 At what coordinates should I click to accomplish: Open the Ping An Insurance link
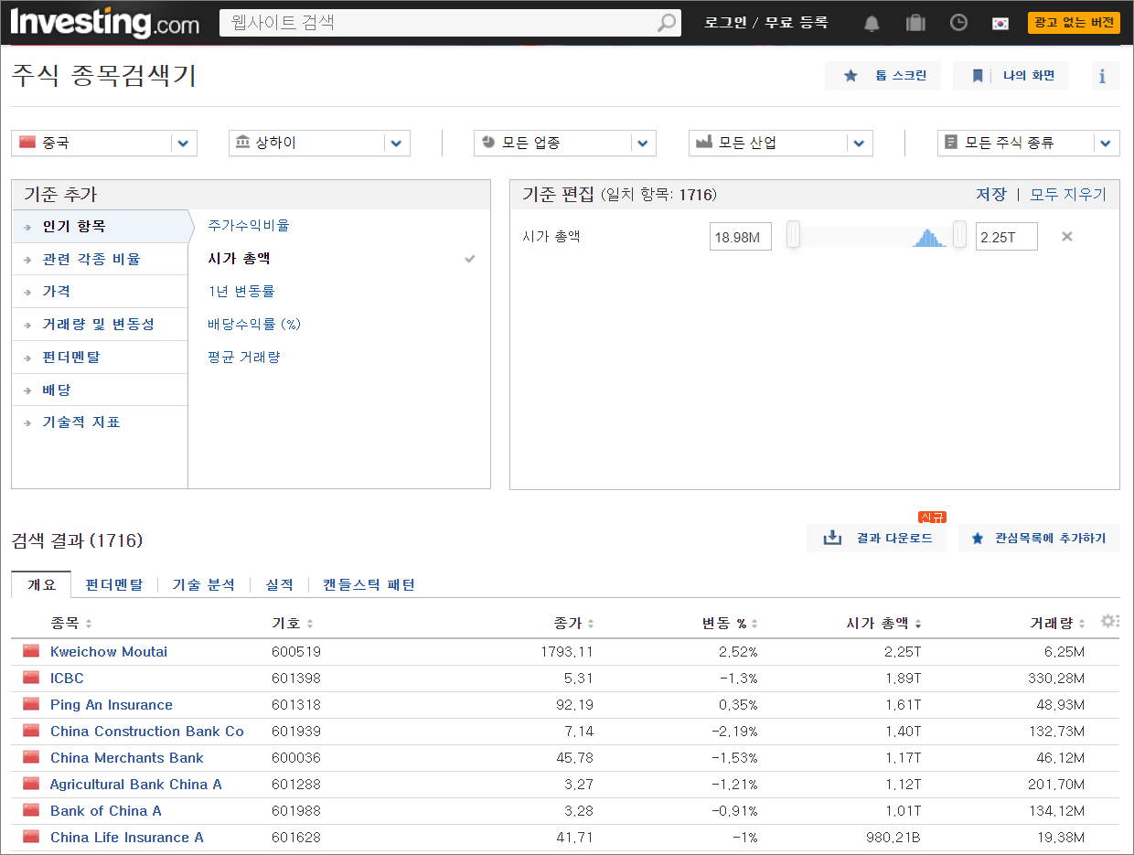(112, 704)
